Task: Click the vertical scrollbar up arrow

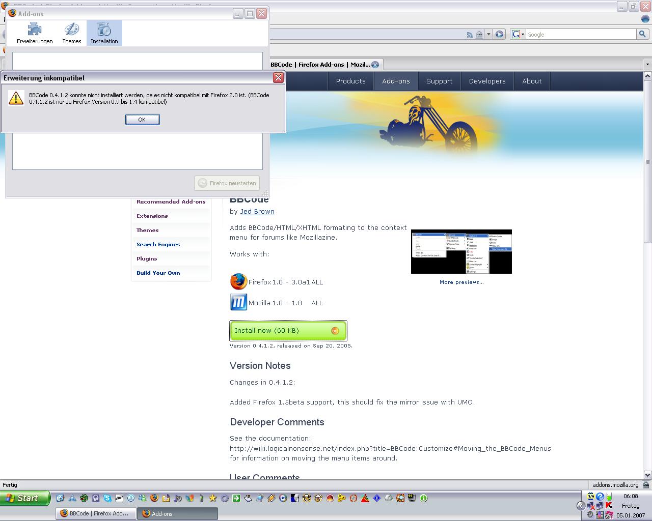Action: pos(647,76)
